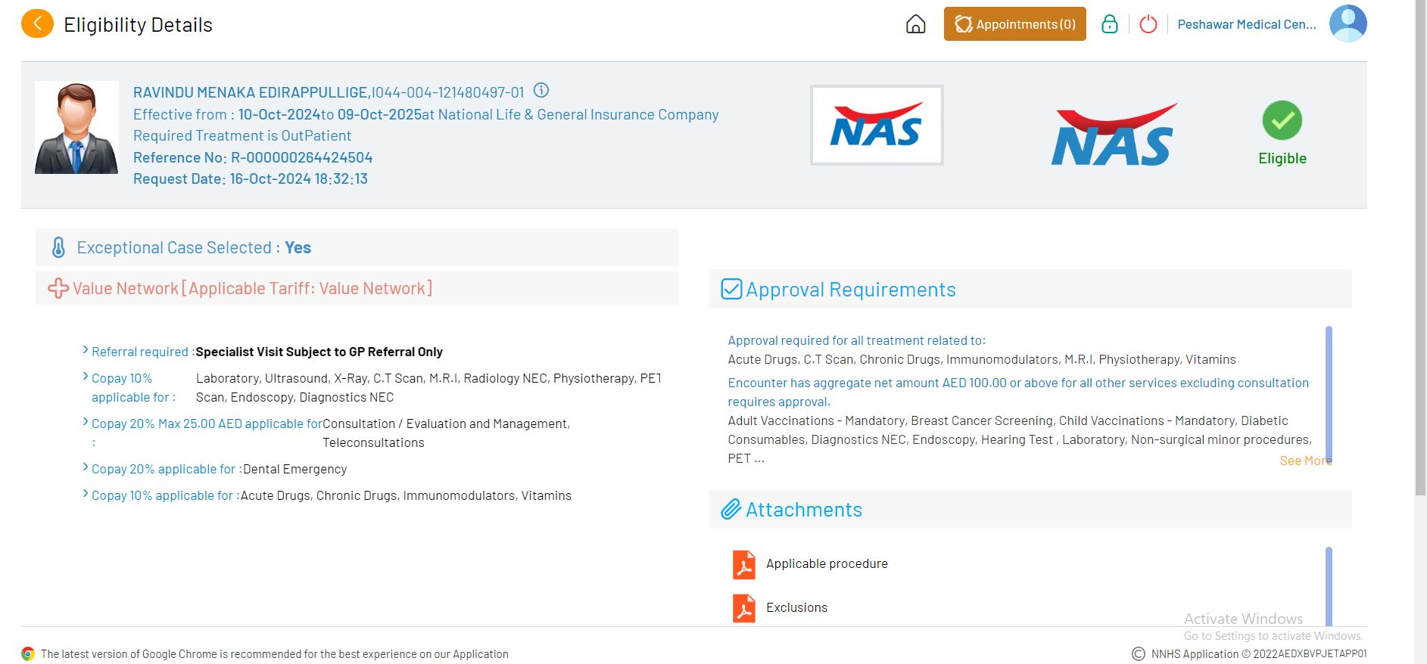The height and width of the screenshot is (664, 1427).
Task: Click the Effective from date line
Action: tap(426, 114)
